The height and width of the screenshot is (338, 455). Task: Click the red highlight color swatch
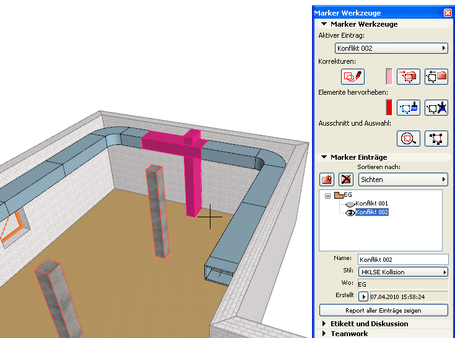(389, 108)
